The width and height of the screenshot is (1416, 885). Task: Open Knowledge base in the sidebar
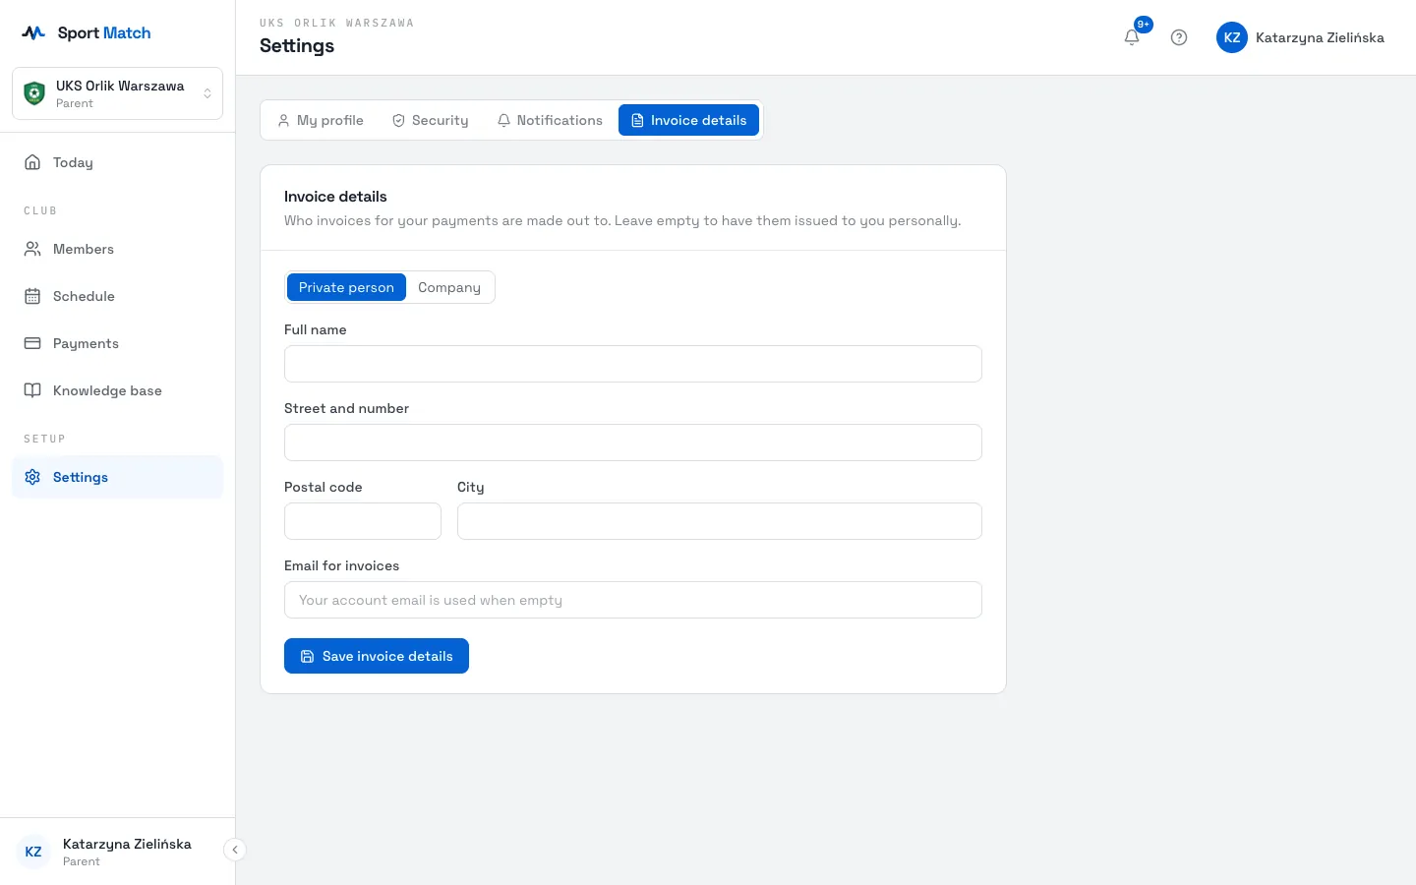(x=117, y=390)
